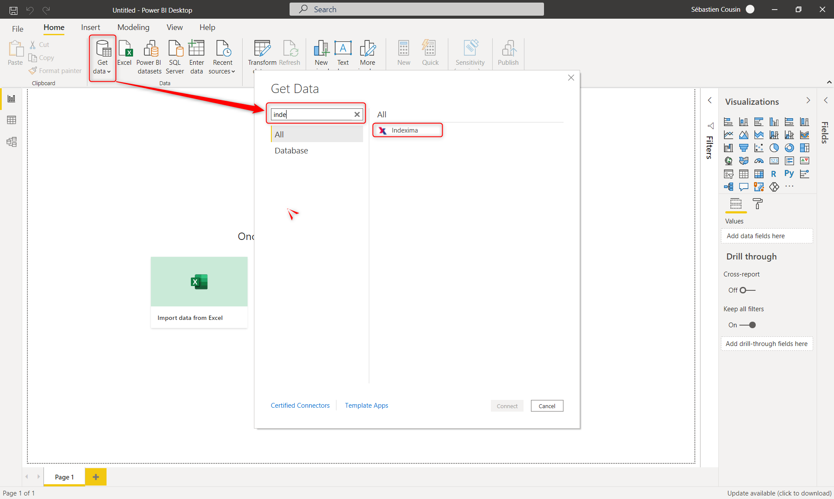834x499 pixels.
Task: Open the Template Apps link
Action: tap(367, 405)
